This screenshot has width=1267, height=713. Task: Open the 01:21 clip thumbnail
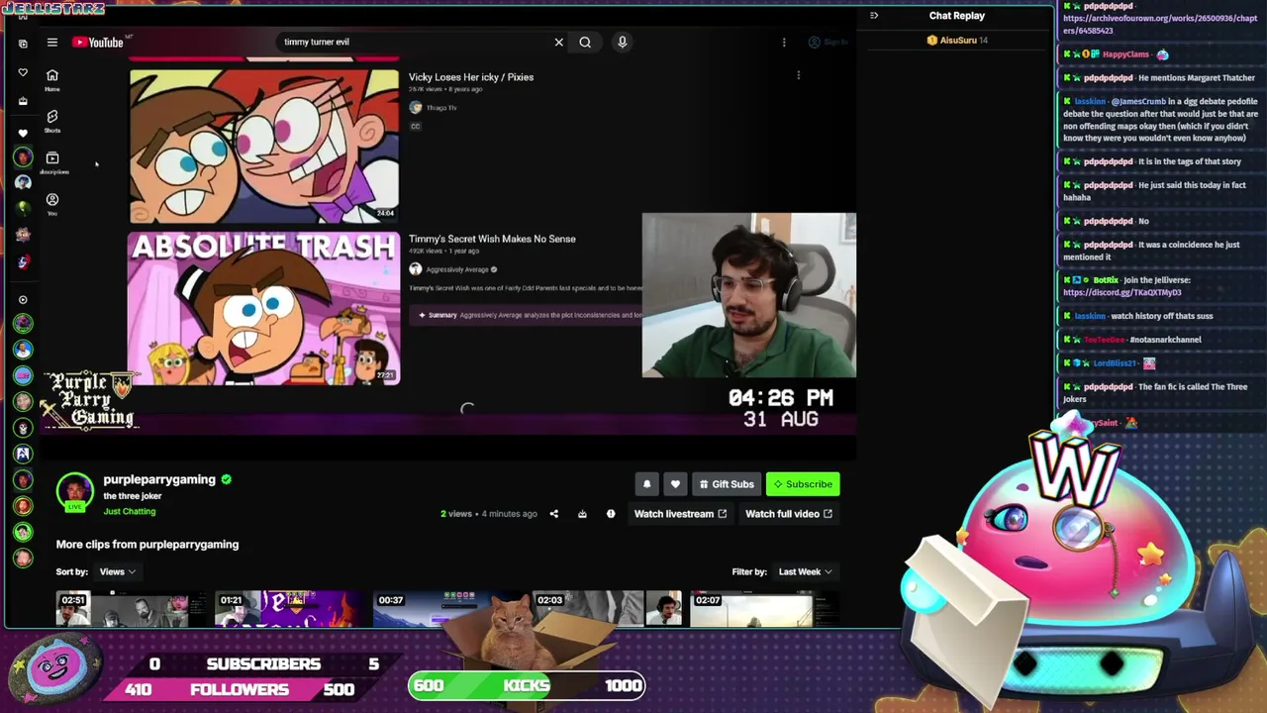click(x=289, y=609)
